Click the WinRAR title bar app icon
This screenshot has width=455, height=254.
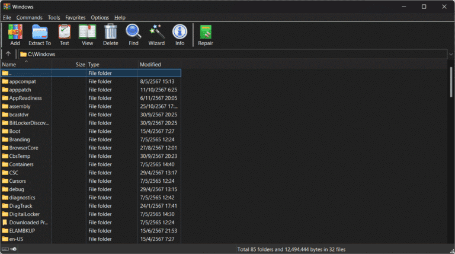point(7,7)
